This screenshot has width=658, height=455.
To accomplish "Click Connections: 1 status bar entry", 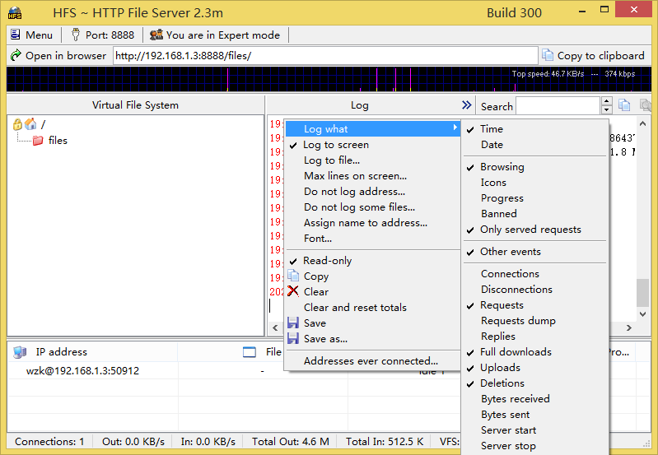I will pos(49,442).
